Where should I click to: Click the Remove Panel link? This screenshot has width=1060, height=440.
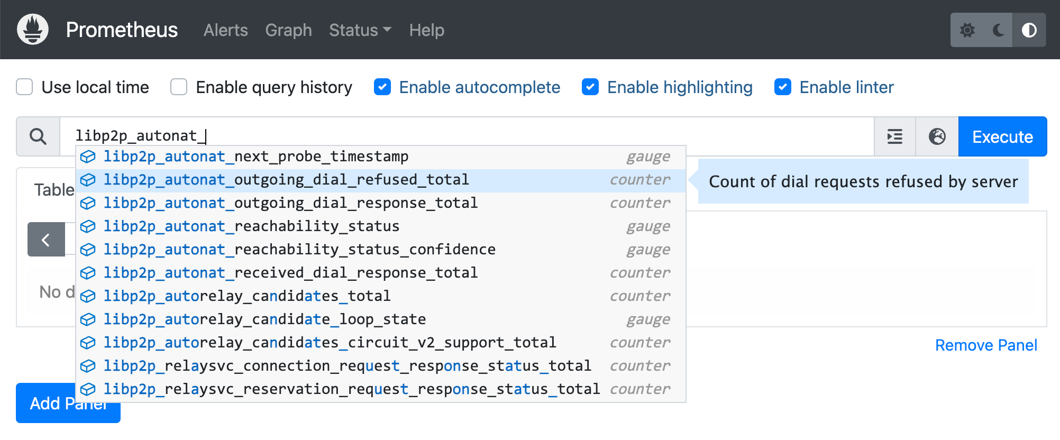coord(985,345)
